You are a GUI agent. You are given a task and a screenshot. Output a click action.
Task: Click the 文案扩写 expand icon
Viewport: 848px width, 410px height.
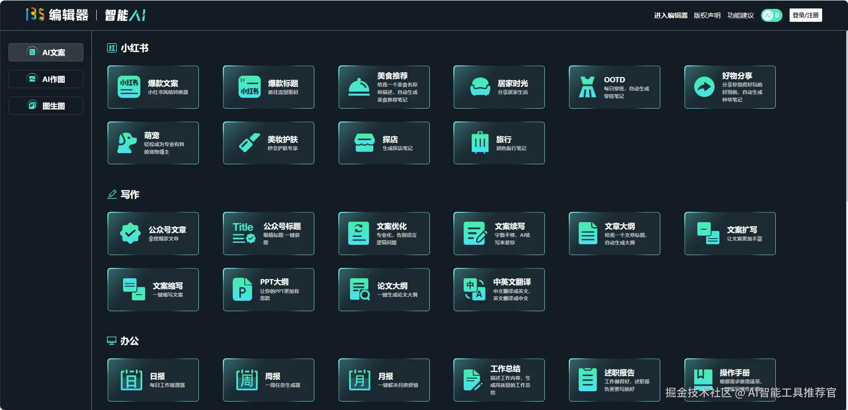(x=708, y=233)
